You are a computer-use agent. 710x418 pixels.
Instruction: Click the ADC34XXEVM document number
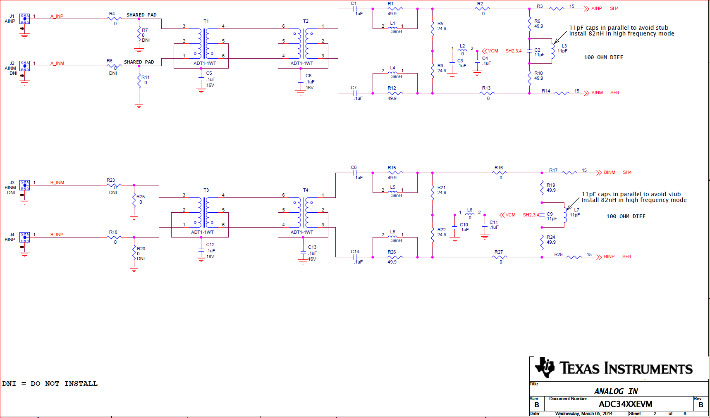(625, 404)
